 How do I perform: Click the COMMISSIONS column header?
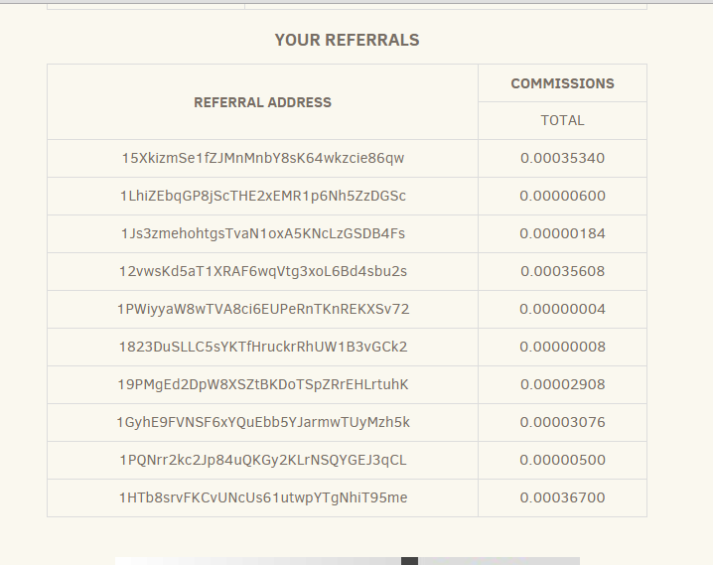point(562,84)
